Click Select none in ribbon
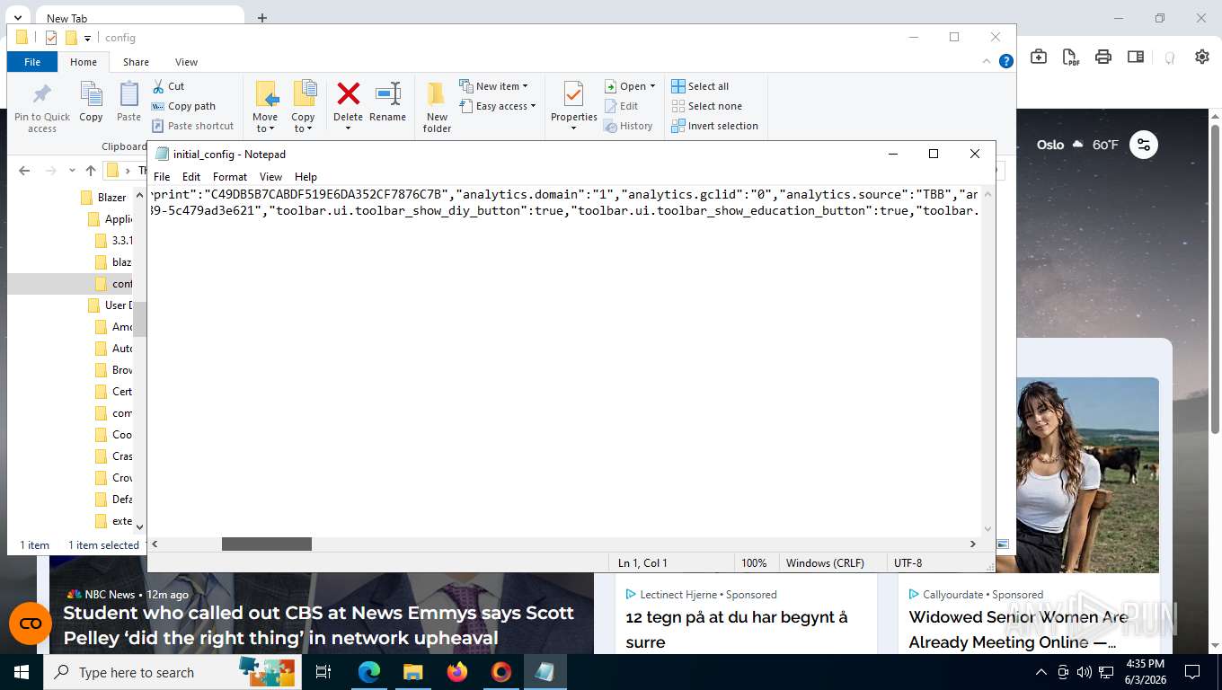The height and width of the screenshot is (690, 1222). pyautogui.click(x=706, y=106)
